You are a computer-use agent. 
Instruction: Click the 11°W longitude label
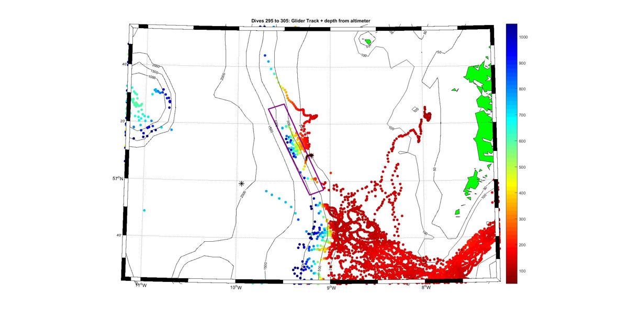click(141, 286)
